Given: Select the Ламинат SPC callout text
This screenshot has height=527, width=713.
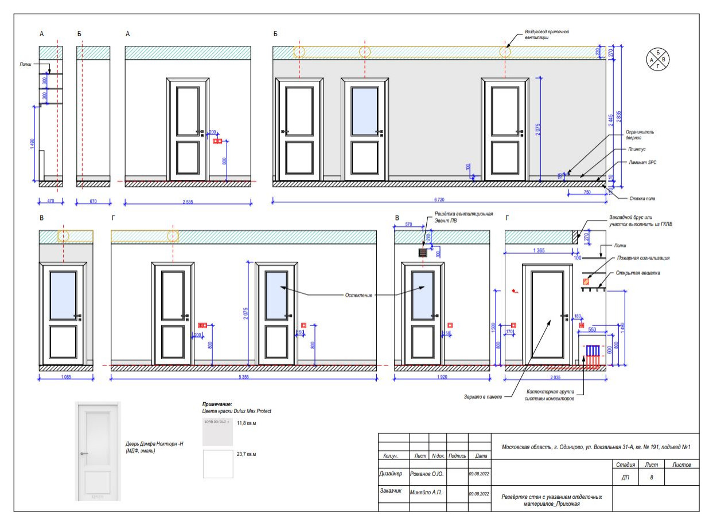Looking at the screenshot, I should (x=642, y=163).
